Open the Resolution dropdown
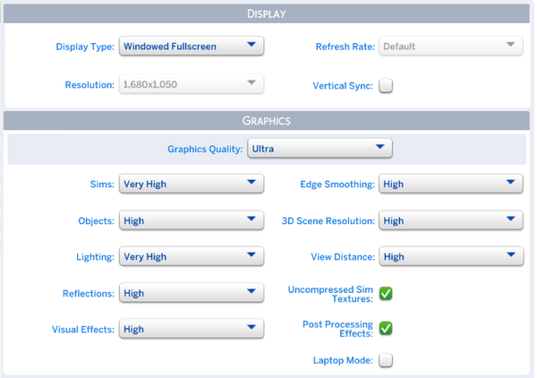The height and width of the screenshot is (378, 537). pos(191,85)
